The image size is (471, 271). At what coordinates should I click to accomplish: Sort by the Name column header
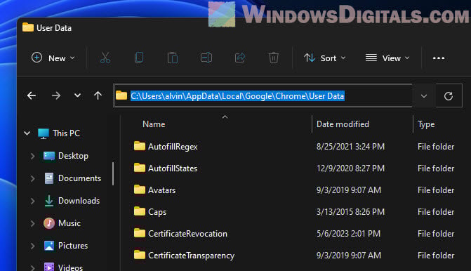pyautogui.click(x=154, y=124)
